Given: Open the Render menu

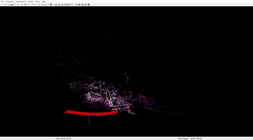Looking at the screenshot, I should [x=31, y=2].
